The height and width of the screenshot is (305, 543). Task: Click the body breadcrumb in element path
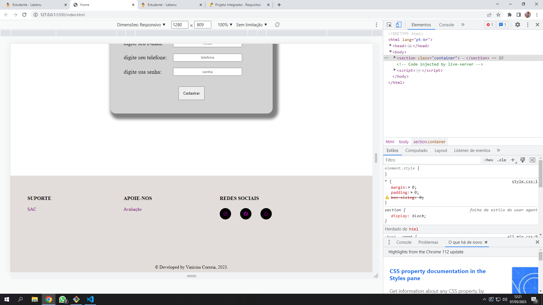[x=404, y=141]
